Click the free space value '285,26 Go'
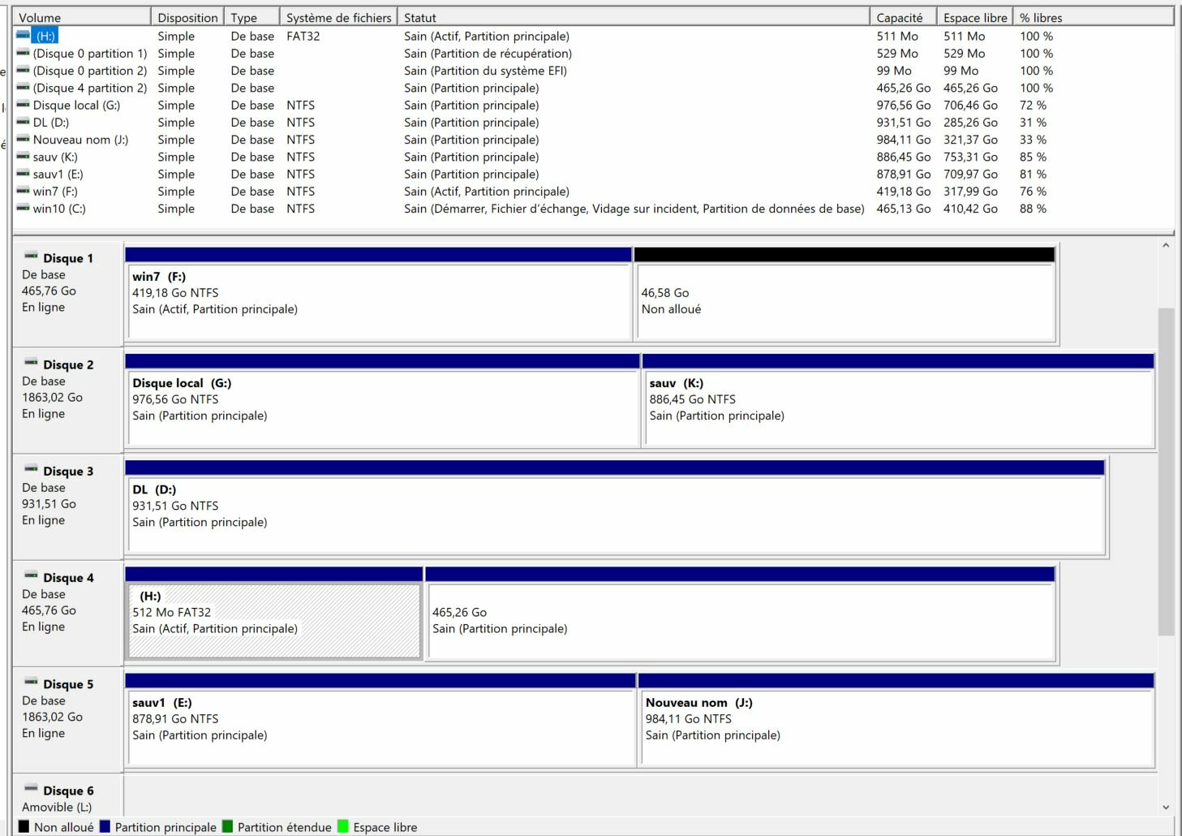This screenshot has width=1182, height=836. (x=970, y=122)
